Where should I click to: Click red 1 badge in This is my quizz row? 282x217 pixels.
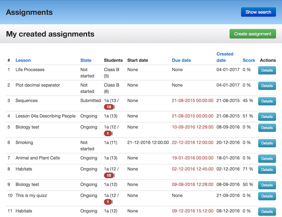point(108,202)
